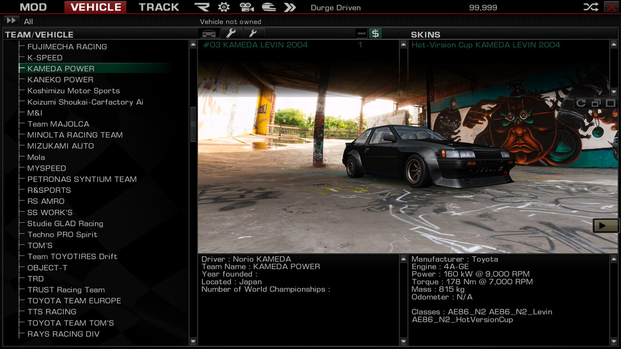Click the rotate showroom view icon
The image size is (621, 349).
tap(581, 103)
